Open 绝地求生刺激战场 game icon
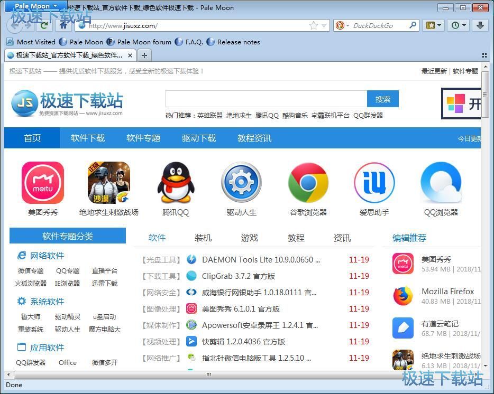 (109, 183)
